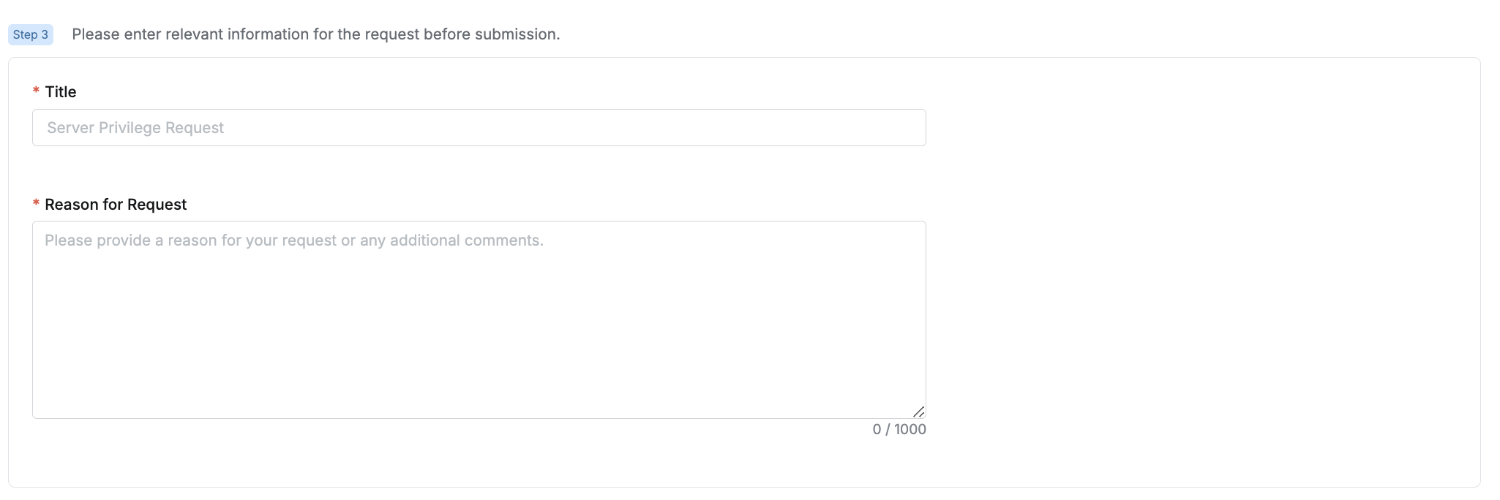
Task: Click the blank middle of the reason textarea
Action: pyautogui.click(x=479, y=329)
